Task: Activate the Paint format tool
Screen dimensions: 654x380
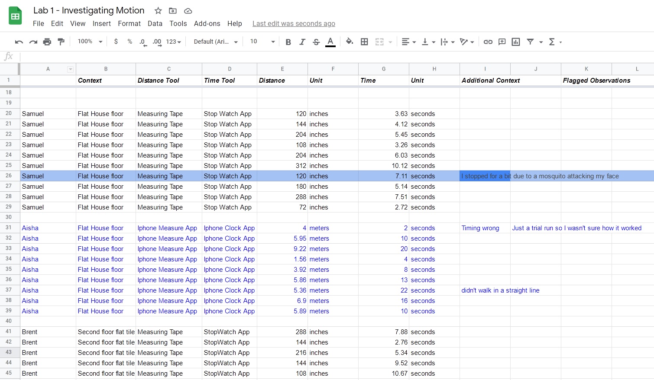Action: [61, 42]
